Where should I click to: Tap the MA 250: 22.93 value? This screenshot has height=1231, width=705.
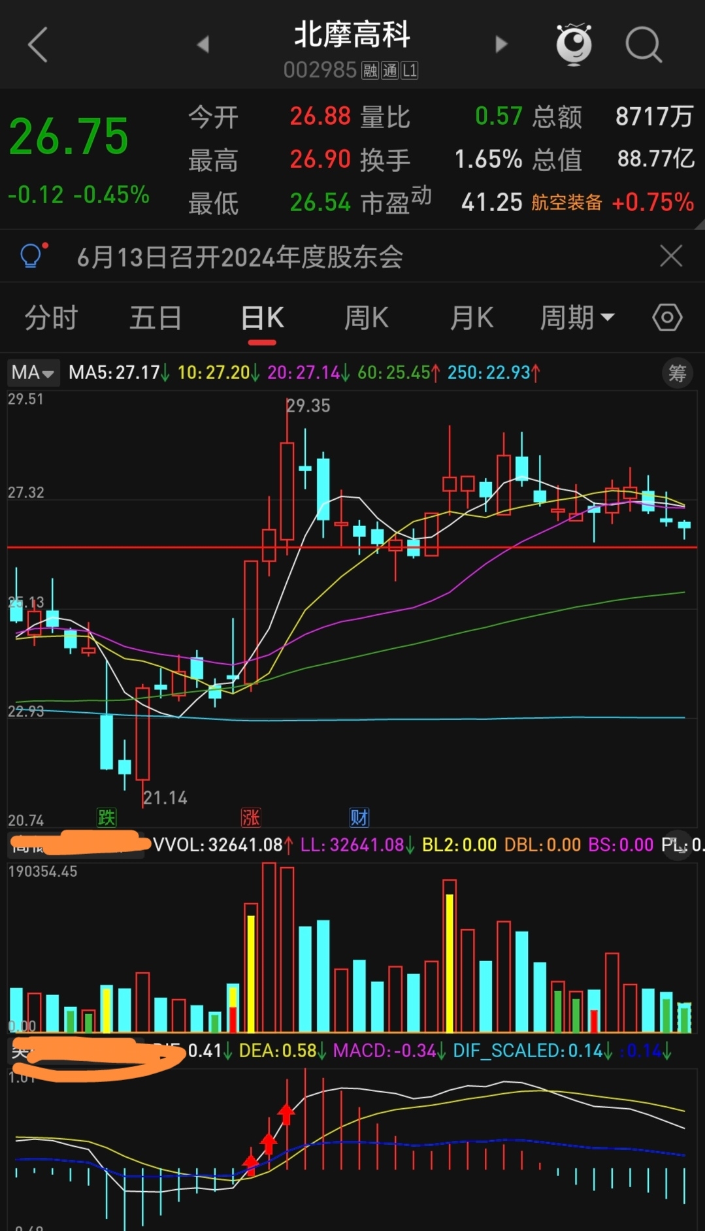(x=494, y=372)
